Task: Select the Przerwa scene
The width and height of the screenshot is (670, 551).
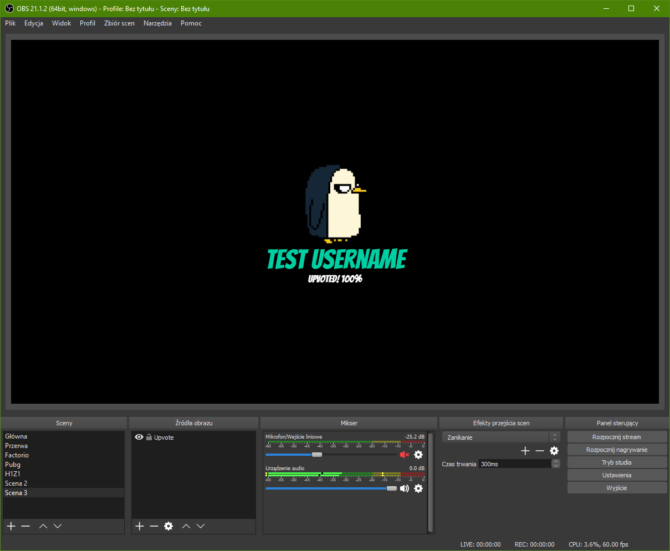Action: pyautogui.click(x=63, y=446)
